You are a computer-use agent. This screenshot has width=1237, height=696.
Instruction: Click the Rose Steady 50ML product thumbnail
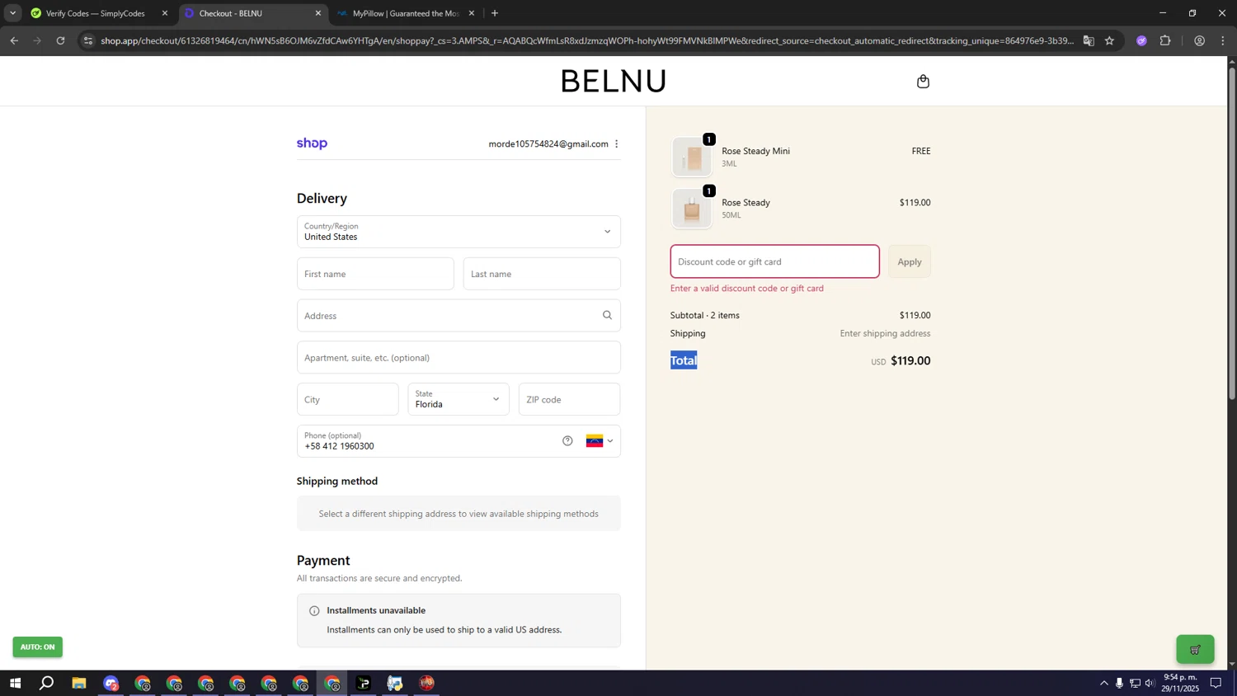point(692,209)
